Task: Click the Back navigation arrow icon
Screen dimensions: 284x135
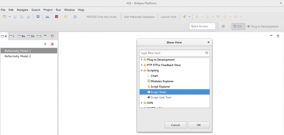Action: pos(225,17)
